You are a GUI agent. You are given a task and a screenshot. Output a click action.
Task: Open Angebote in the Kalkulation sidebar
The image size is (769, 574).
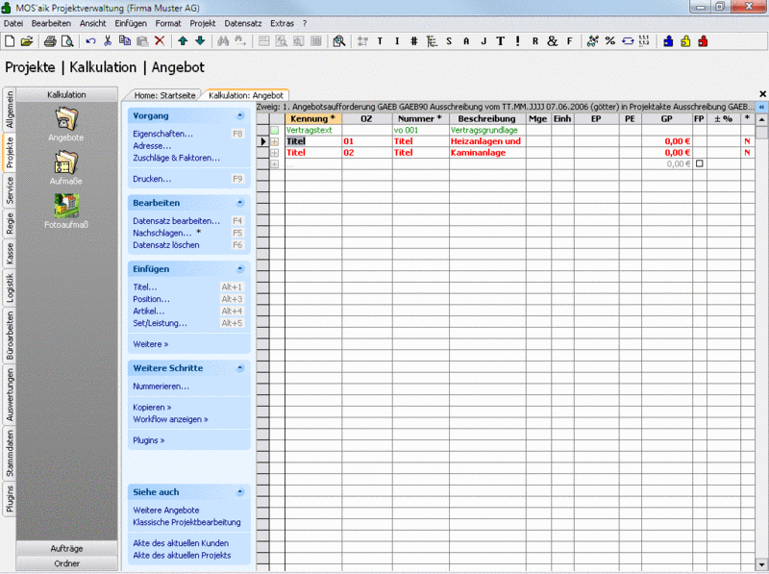click(66, 124)
